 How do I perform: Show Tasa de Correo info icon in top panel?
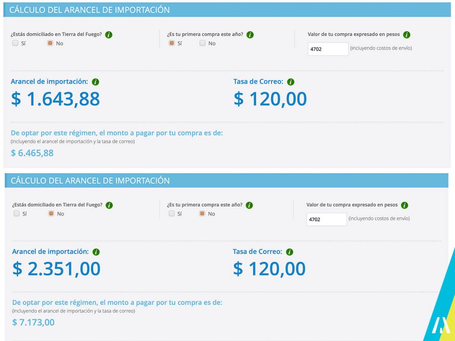(x=291, y=82)
